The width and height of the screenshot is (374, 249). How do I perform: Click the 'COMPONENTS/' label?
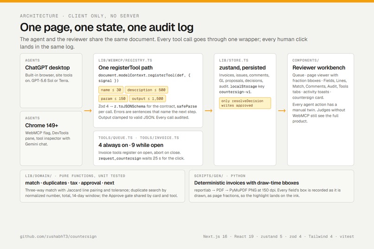click(x=305, y=60)
